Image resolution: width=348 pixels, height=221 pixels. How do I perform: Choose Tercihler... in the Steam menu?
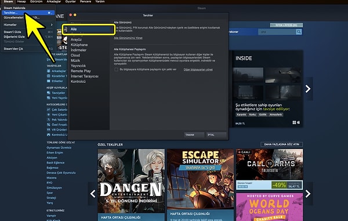tap(28, 13)
